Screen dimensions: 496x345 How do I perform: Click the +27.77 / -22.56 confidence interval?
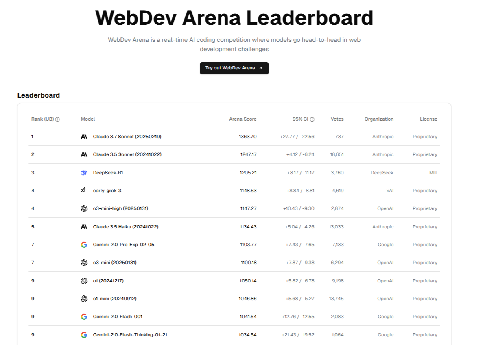coord(297,137)
